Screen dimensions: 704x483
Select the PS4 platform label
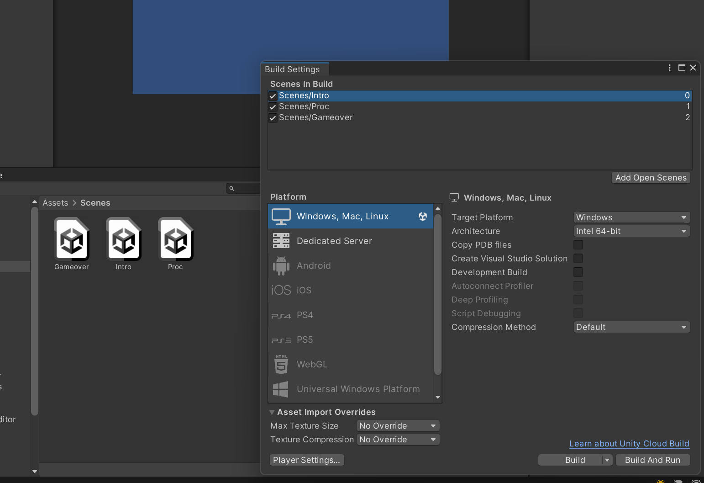(x=305, y=315)
